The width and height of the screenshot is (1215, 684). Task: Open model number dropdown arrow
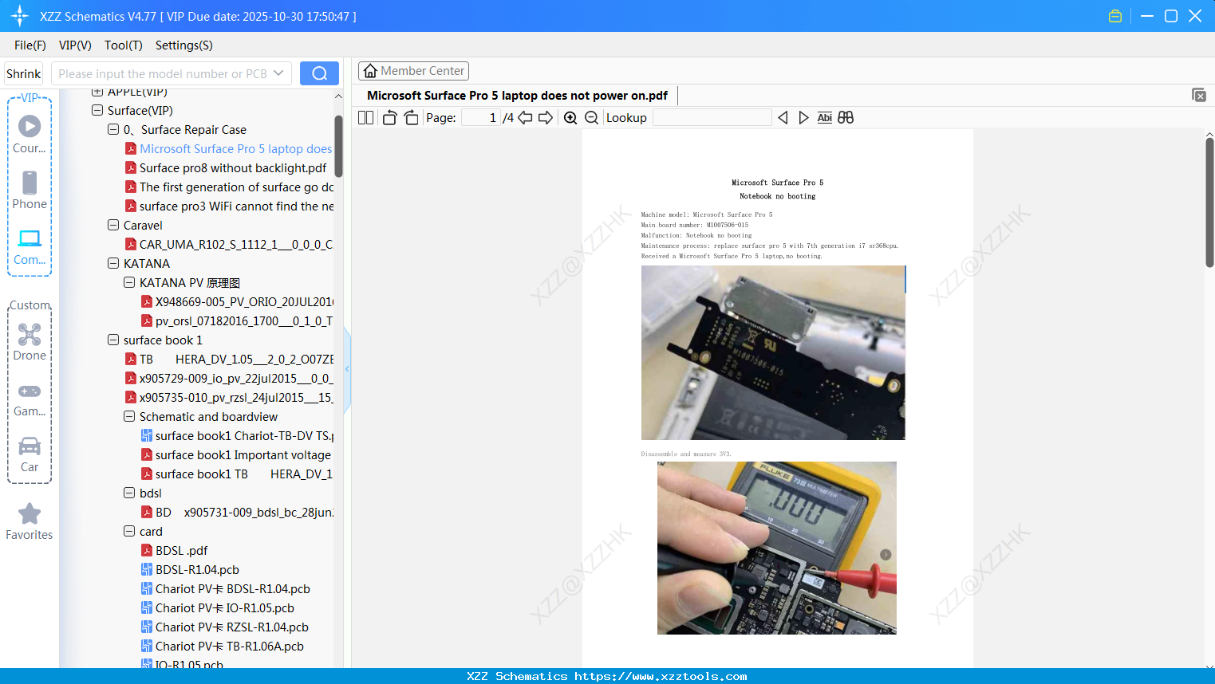point(278,73)
